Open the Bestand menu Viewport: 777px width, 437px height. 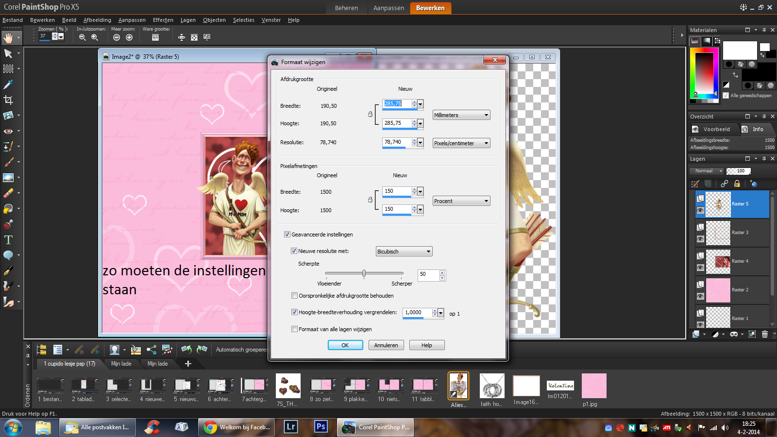[x=13, y=20]
